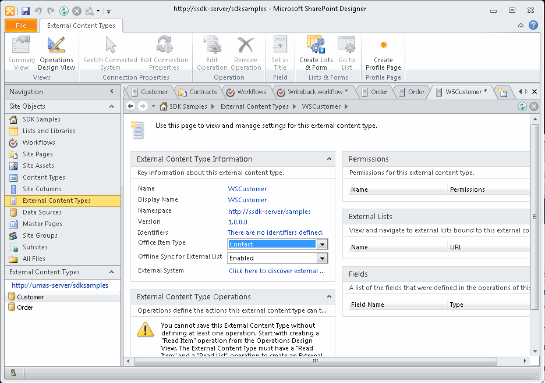Image resolution: width=545 pixels, height=383 pixels.
Task: Click Create Lists & Form icon
Action: pos(316,53)
